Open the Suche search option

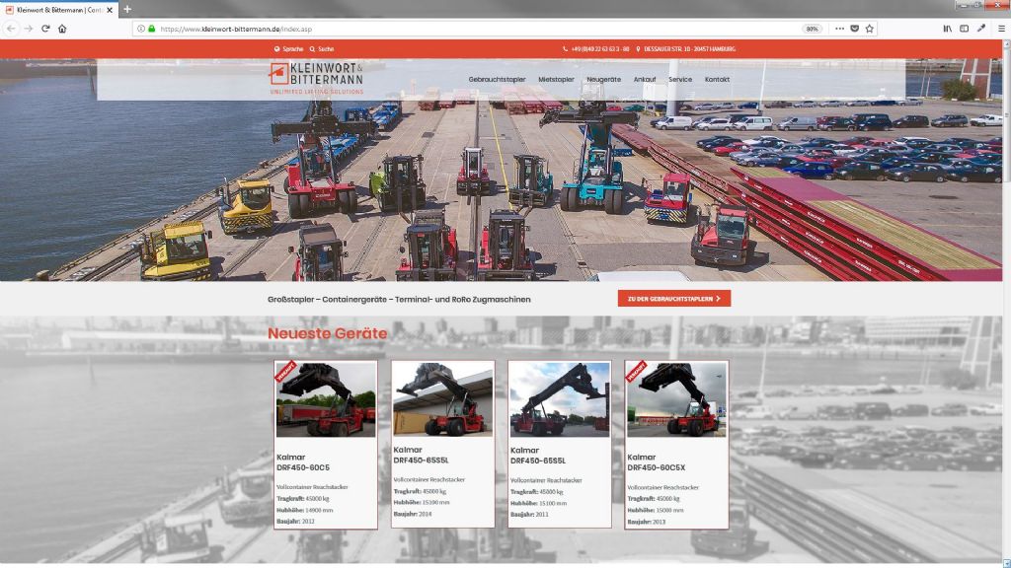click(322, 48)
